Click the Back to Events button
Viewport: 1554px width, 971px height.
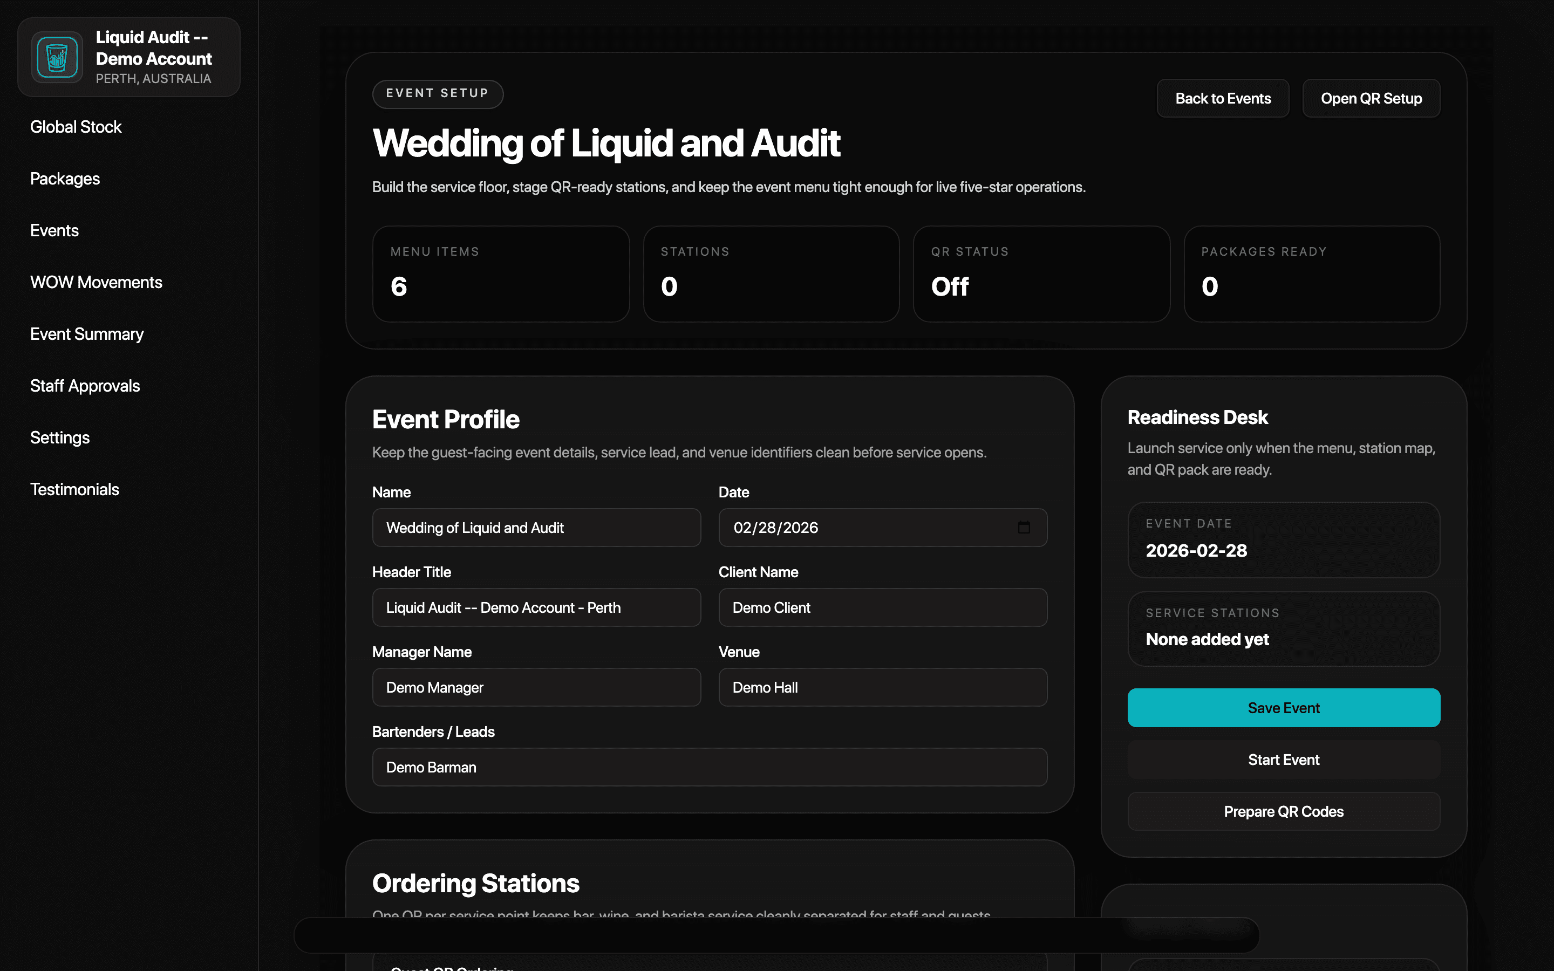tap(1223, 98)
